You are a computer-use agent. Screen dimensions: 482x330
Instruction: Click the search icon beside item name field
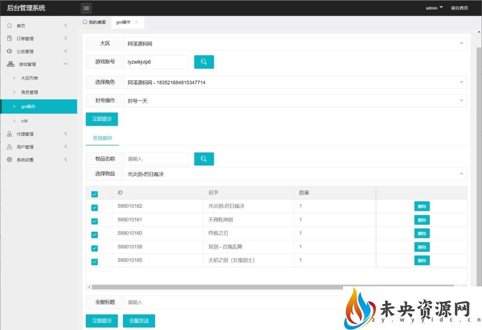point(204,159)
